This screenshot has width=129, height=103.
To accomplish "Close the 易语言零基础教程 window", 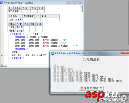I will [125, 53].
